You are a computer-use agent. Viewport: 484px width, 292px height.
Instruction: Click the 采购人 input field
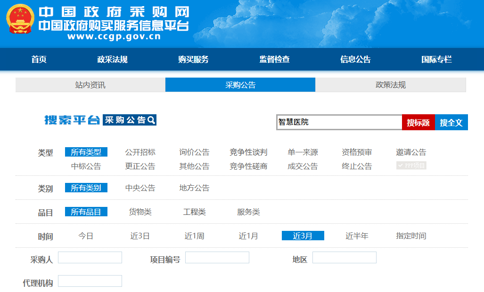90,257
